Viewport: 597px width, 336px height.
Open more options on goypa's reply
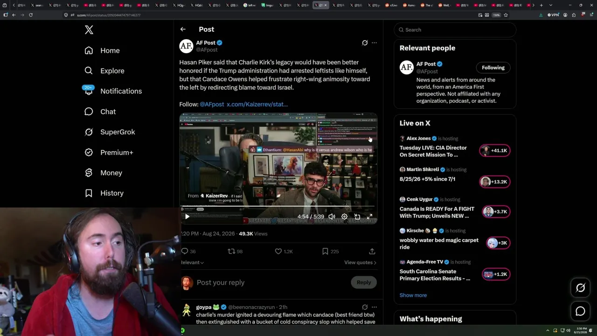click(x=374, y=307)
